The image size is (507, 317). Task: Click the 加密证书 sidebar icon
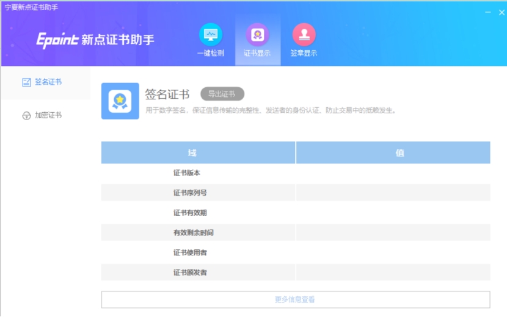26,116
